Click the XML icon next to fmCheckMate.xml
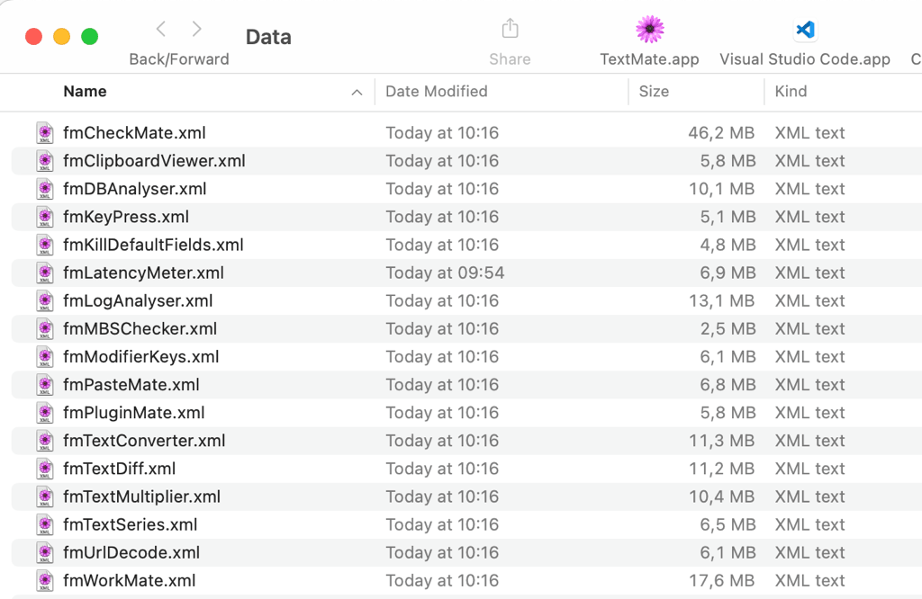Image resolution: width=922 pixels, height=599 pixels. (45, 133)
